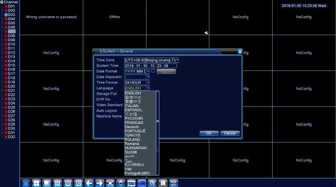Viewport: 336px width, 187px height.
Task: Go to next page with right arrow
Action: click(99, 183)
